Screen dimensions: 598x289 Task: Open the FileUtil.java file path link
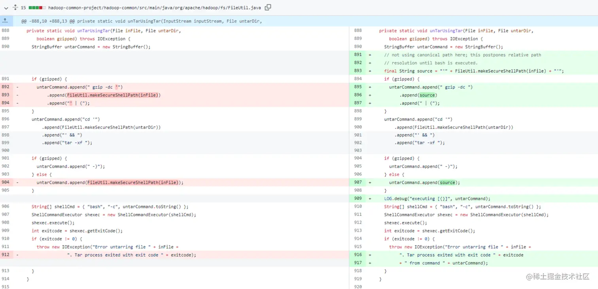(155, 8)
